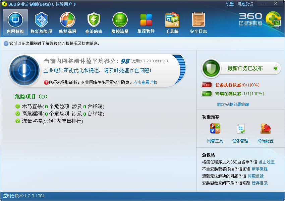This screenshot has height=201, width=285.
Task: Open the 监控软件 colored squares icon
Action: pyautogui.click(x=146, y=20)
